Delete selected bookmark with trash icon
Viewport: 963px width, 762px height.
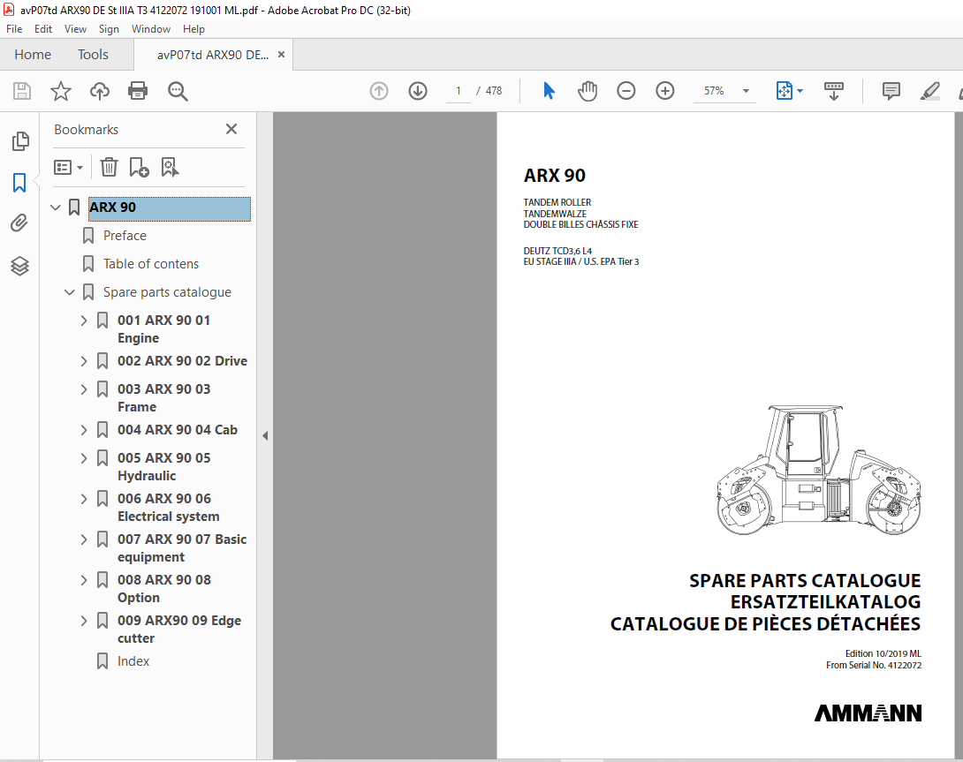[109, 167]
